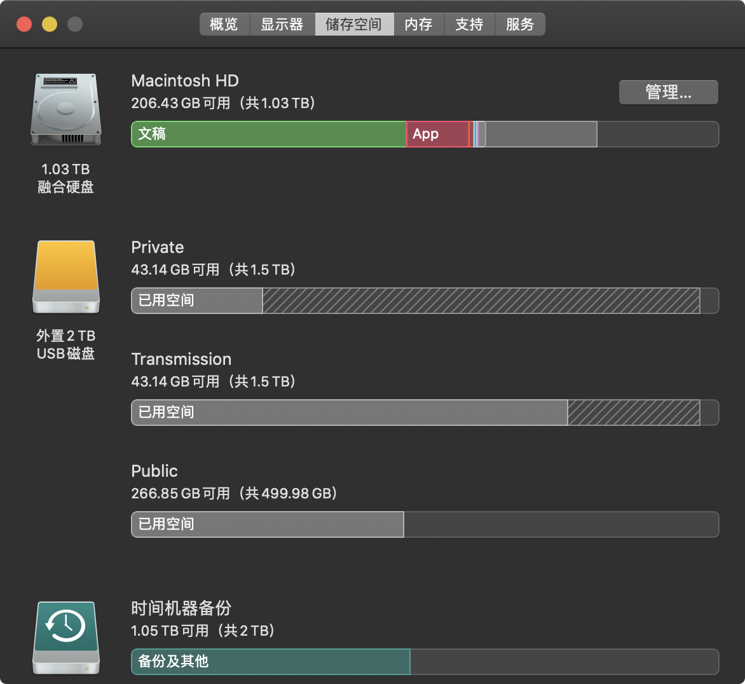Click the green 文稿 storage segment

(268, 134)
